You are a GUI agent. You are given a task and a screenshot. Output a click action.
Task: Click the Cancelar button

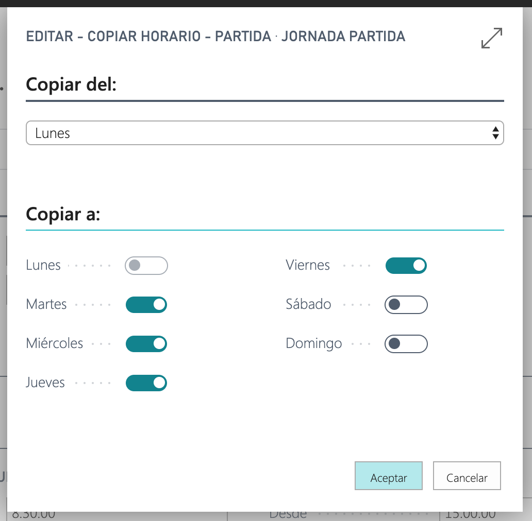tap(467, 478)
